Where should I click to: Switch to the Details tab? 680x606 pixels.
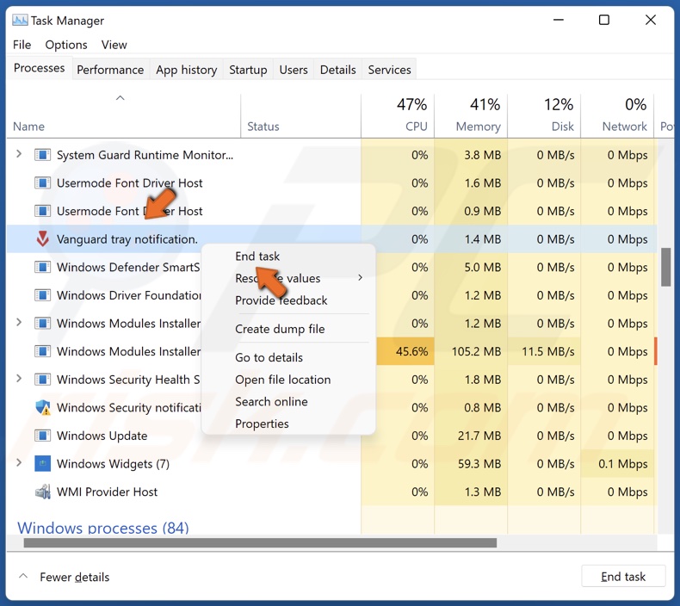tap(337, 70)
